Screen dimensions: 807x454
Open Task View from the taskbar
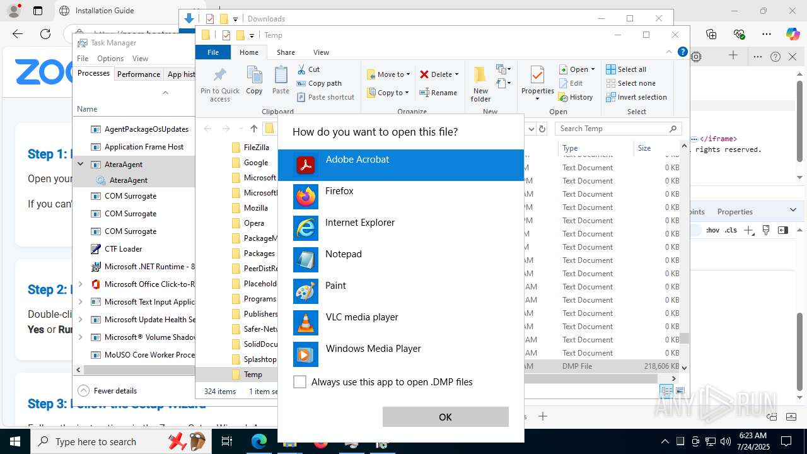[227, 441]
